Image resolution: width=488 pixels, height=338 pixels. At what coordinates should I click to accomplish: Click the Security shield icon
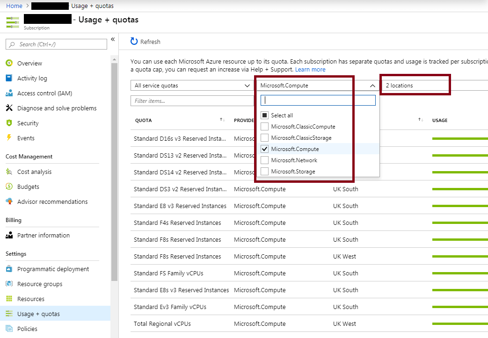tap(9, 123)
